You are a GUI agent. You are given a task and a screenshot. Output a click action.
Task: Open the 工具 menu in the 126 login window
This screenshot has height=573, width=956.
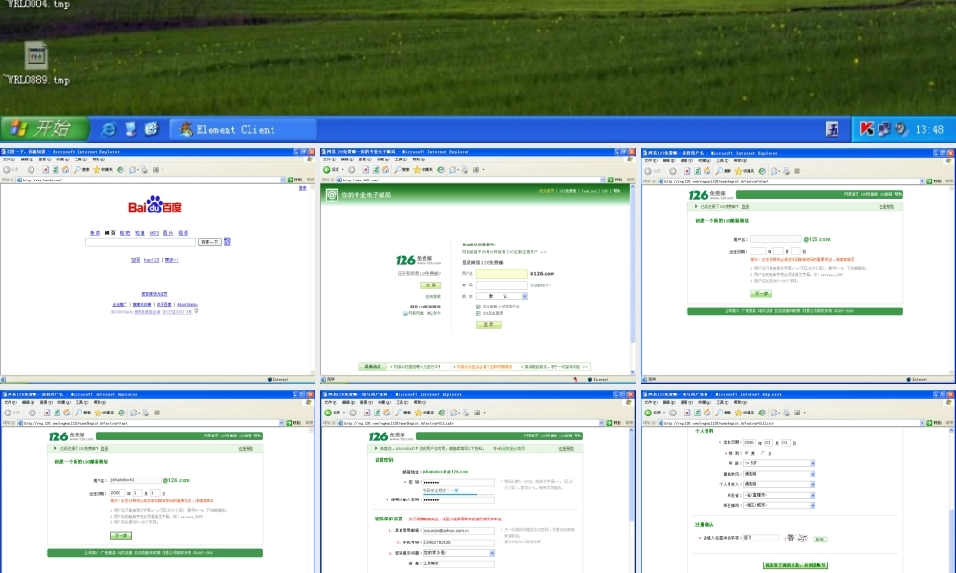tap(401, 160)
